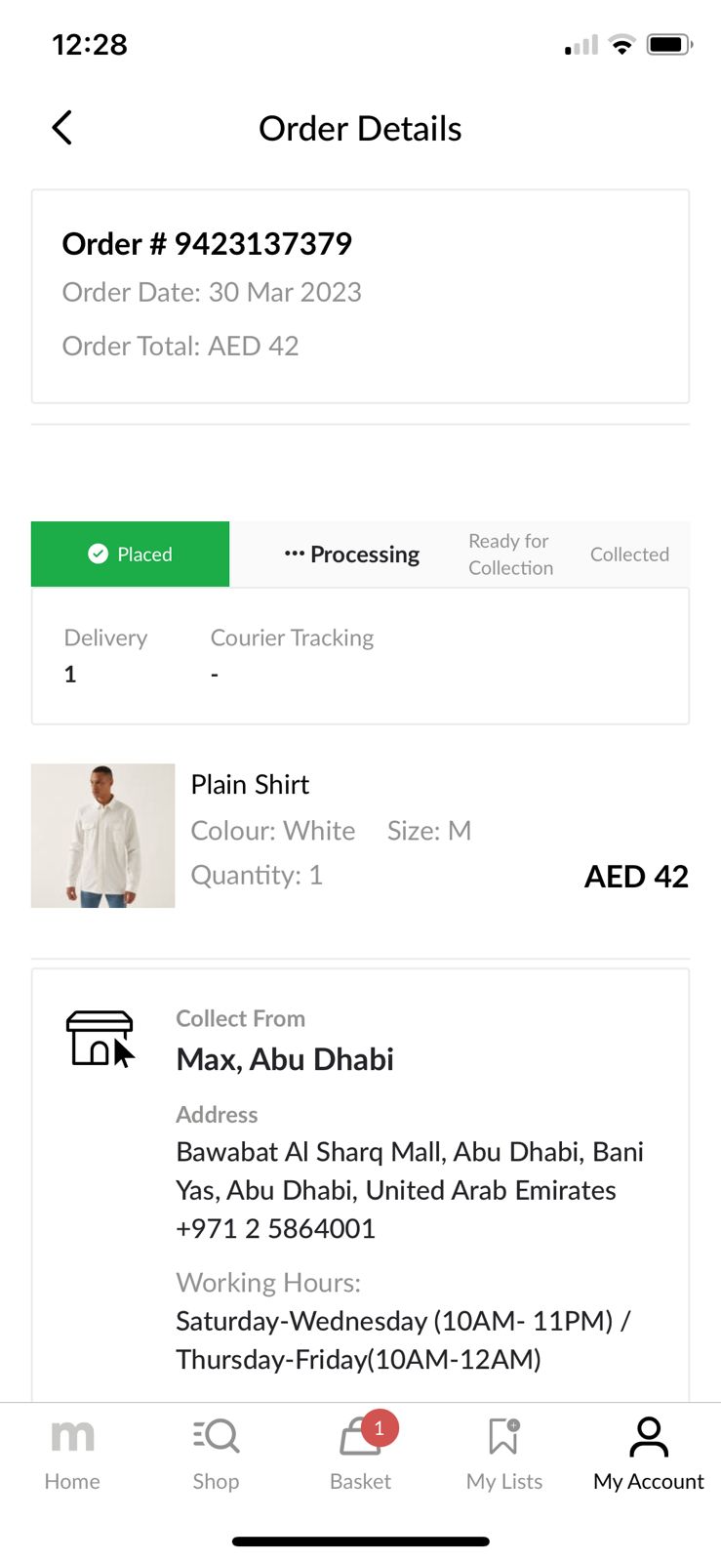Open the Shop search icon

(217, 1436)
